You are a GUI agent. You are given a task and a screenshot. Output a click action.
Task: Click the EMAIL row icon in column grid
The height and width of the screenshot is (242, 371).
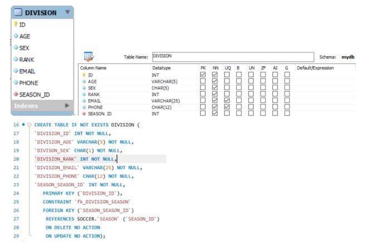pos(84,101)
